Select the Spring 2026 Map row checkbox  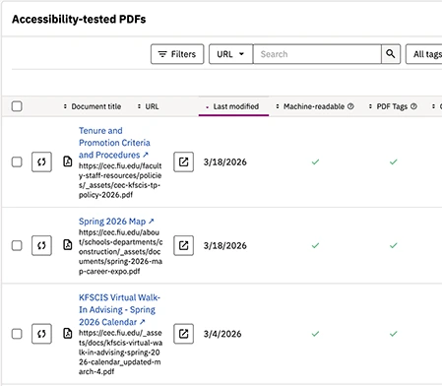(17, 245)
